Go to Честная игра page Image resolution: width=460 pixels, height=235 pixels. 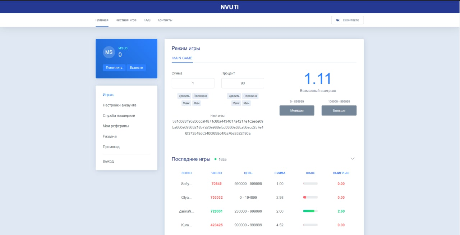(126, 20)
